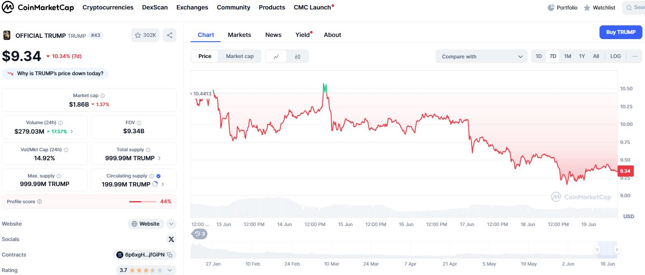Click the OFFICIAL TRUMP coin logo

(x=7, y=35)
